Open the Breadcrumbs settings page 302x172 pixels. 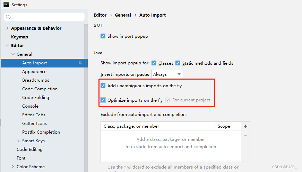(x=36, y=80)
